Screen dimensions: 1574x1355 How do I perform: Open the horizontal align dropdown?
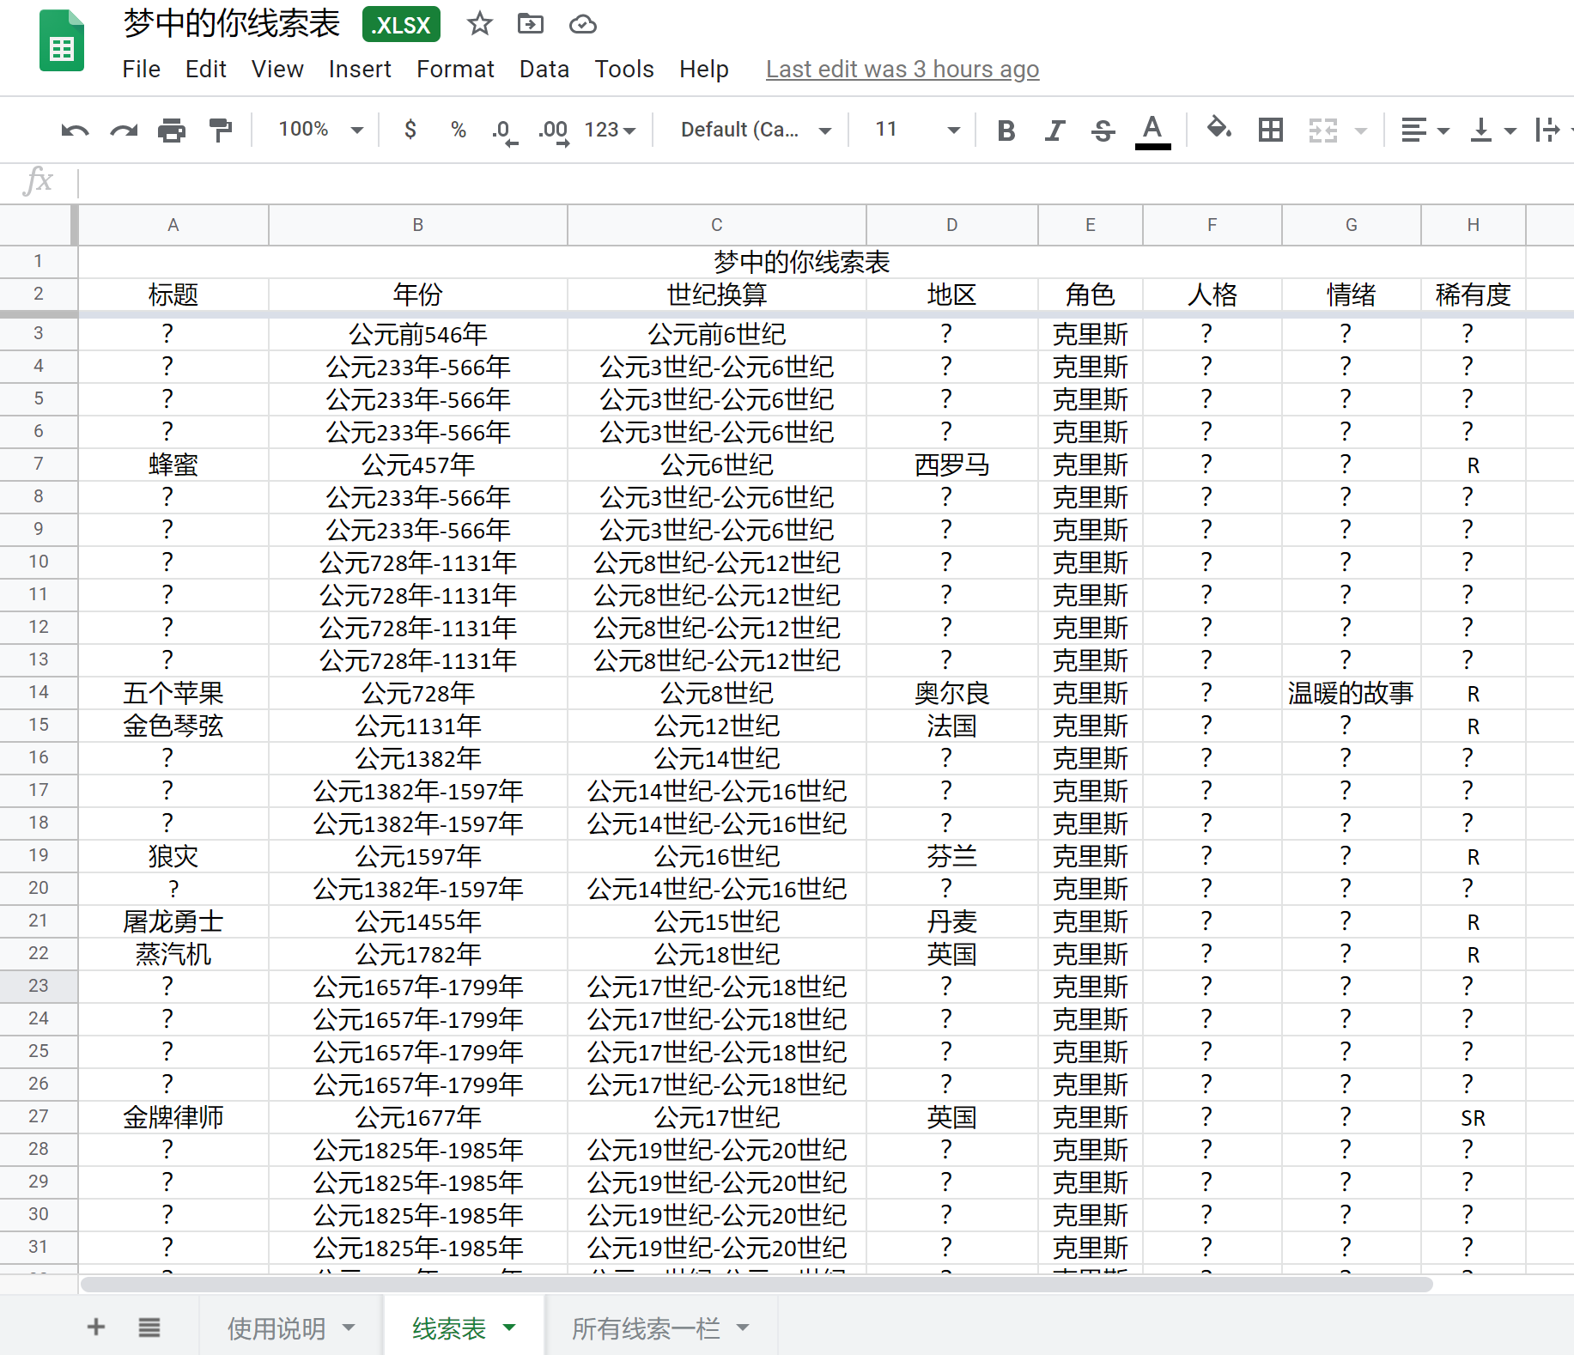tap(1425, 131)
